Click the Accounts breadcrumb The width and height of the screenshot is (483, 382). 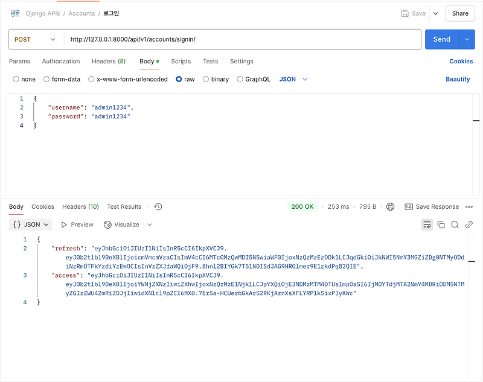(82, 13)
